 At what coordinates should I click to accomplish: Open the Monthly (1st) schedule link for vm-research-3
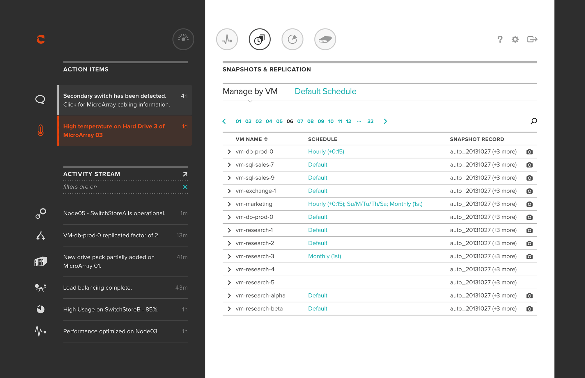tap(324, 256)
